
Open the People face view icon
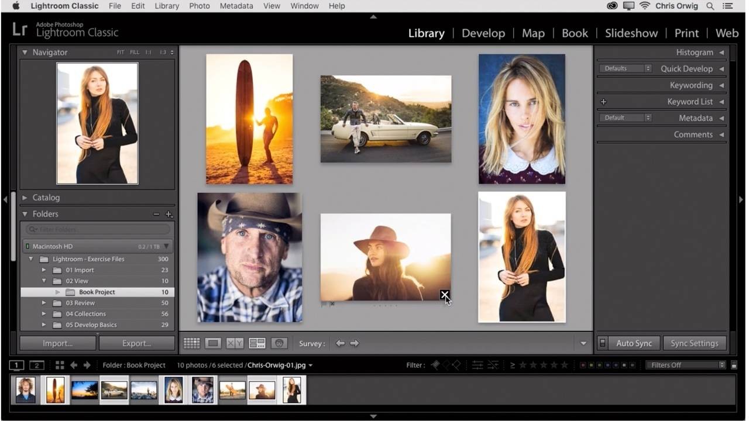279,343
